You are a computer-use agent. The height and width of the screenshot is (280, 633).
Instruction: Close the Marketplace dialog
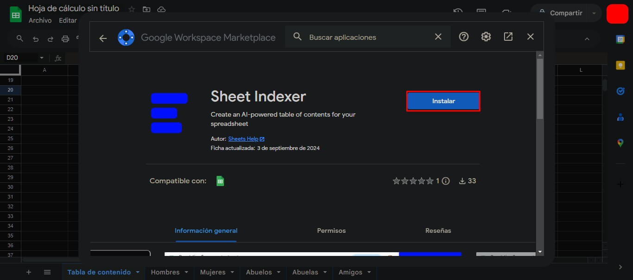[531, 37]
